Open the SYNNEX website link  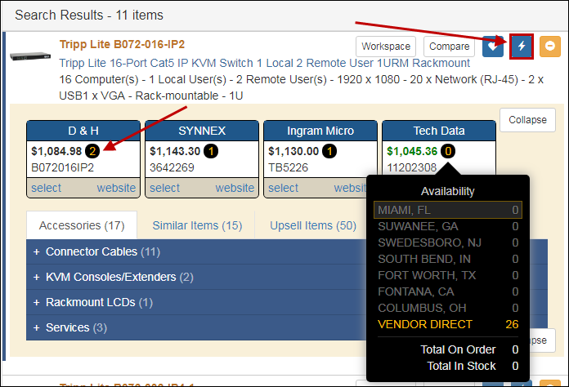point(235,188)
